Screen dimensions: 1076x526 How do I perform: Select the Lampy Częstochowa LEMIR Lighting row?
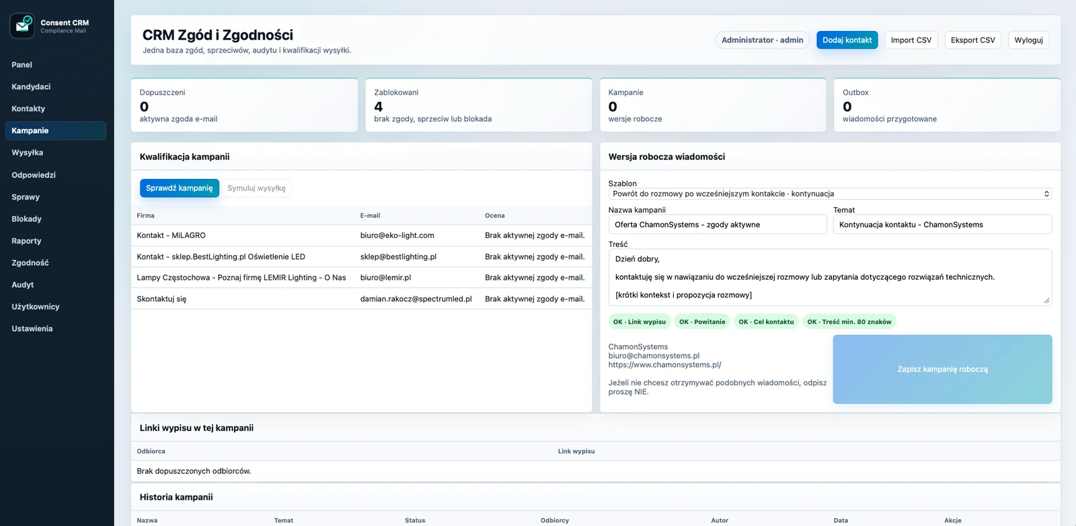[361, 278]
